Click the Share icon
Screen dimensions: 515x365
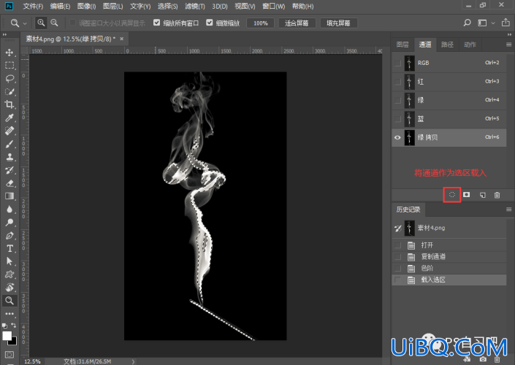506,23
